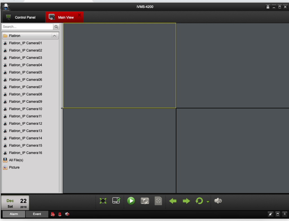Click the full screen view icon
This screenshot has width=289, height=221.
coord(103,201)
